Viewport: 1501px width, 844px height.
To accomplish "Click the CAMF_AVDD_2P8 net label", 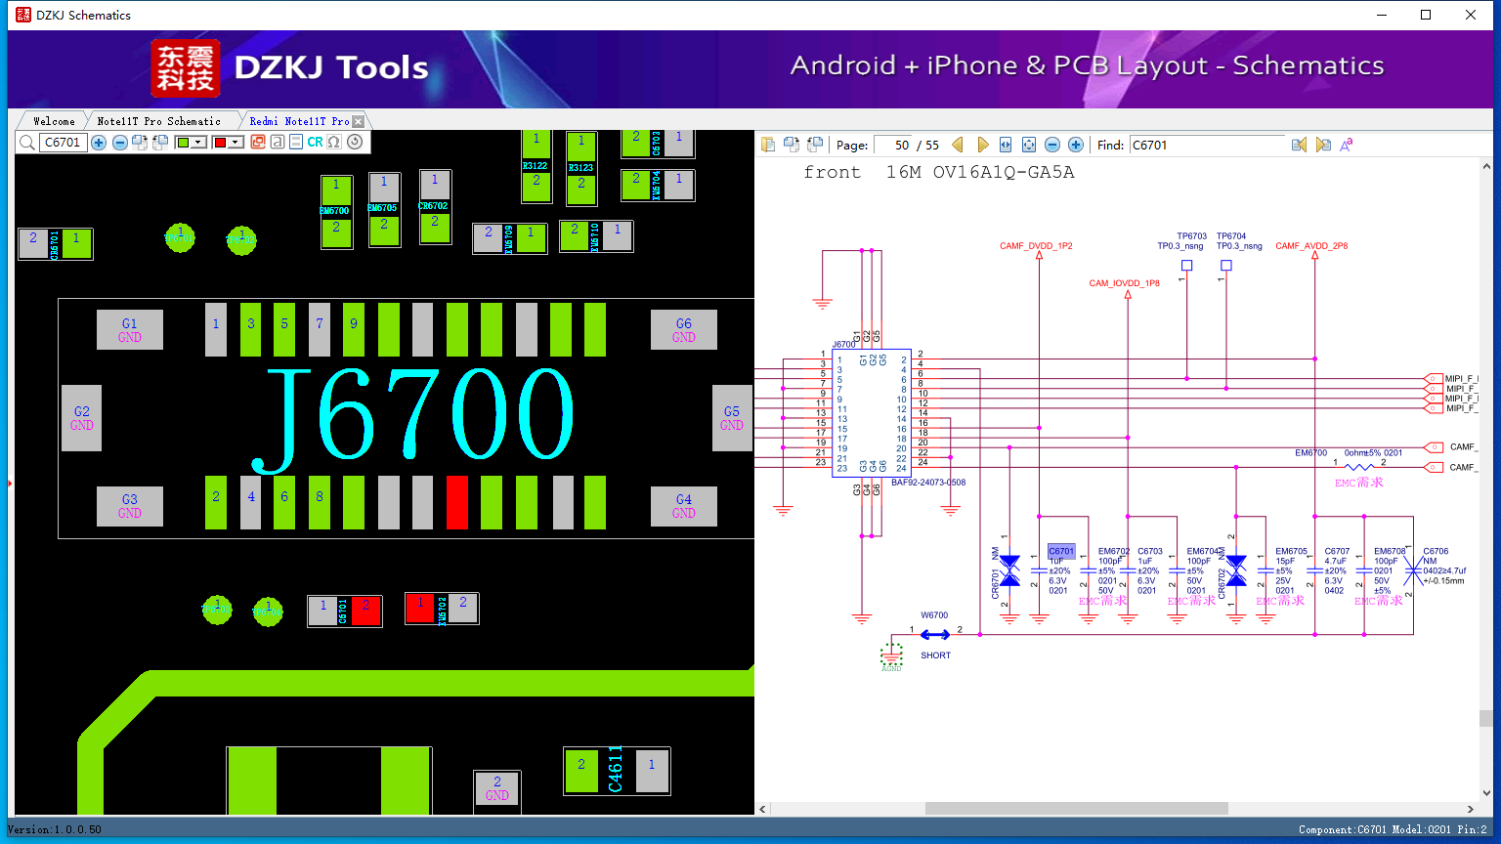I will point(1311,246).
